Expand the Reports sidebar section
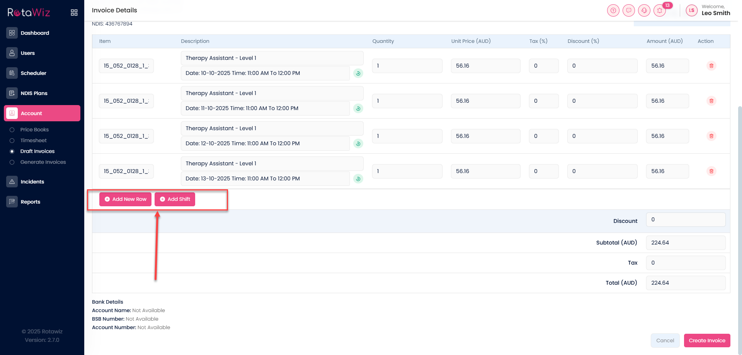This screenshot has width=742, height=355. tap(30, 202)
